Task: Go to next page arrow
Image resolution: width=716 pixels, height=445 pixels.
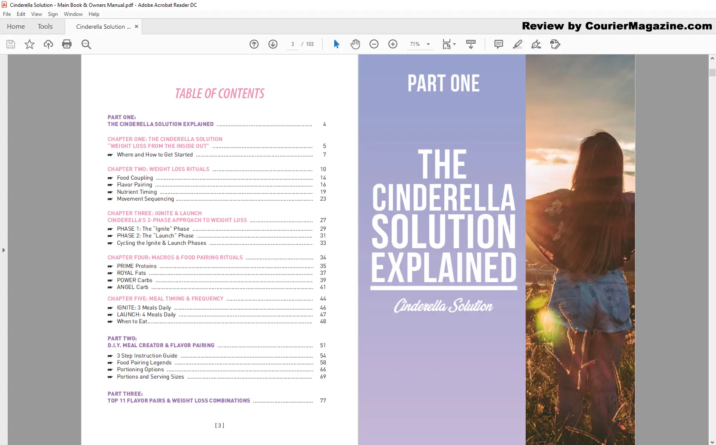Action: 273,44
